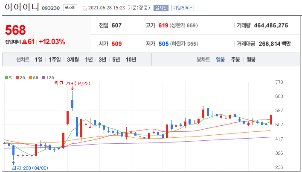Click the stock code 093230
Image resolution: width=302 pixels, height=172 pixels.
tap(51, 8)
